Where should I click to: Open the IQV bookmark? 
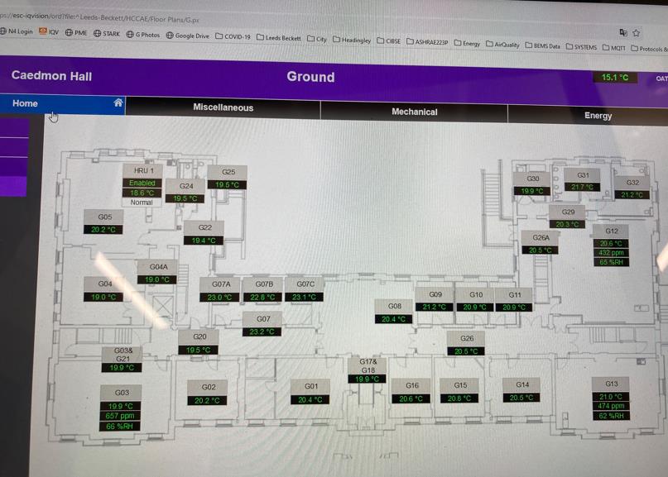(49, 32)
